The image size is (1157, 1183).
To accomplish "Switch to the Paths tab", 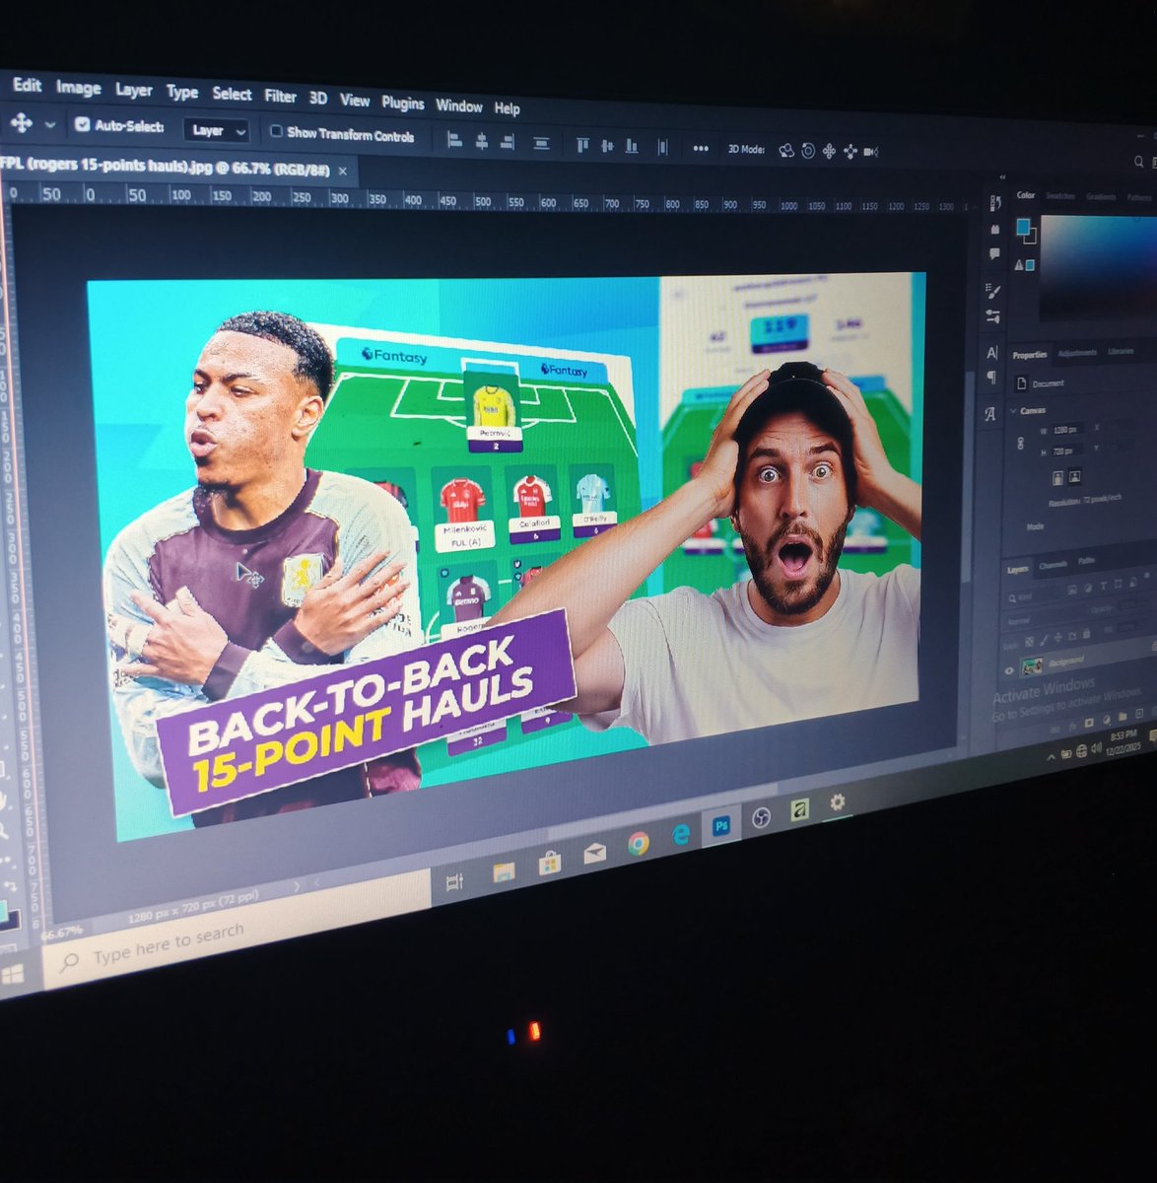I will pos(1085,562).
